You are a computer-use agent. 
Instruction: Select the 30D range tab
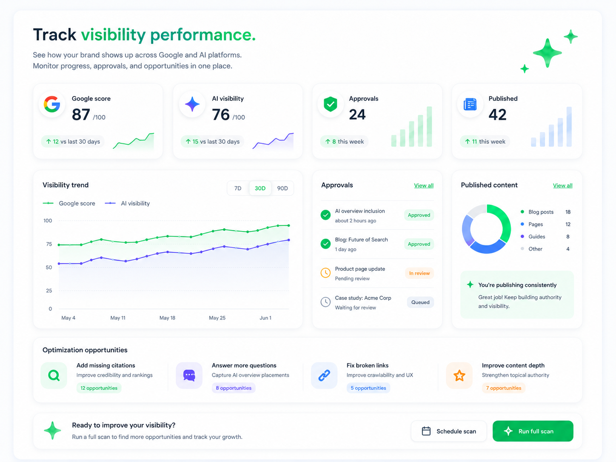point(260,188)
